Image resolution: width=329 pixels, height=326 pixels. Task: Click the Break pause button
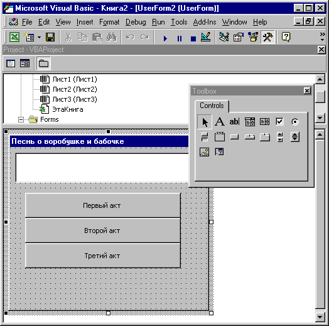(x=180, y=38)
